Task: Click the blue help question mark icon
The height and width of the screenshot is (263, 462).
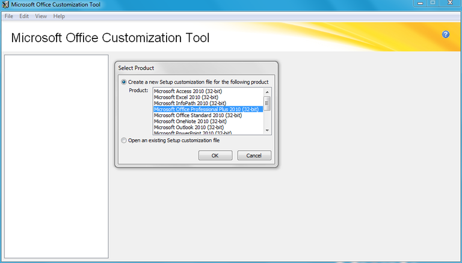Action: coord(446,35)
